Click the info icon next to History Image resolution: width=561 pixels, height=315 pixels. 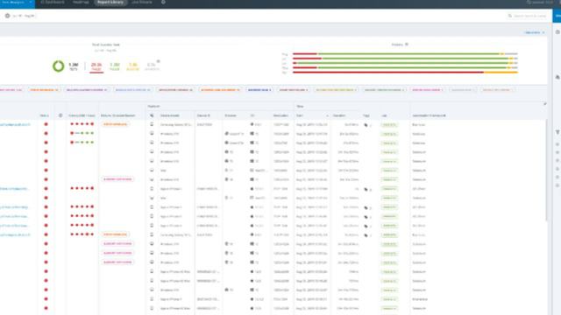(x=407, y=45)
